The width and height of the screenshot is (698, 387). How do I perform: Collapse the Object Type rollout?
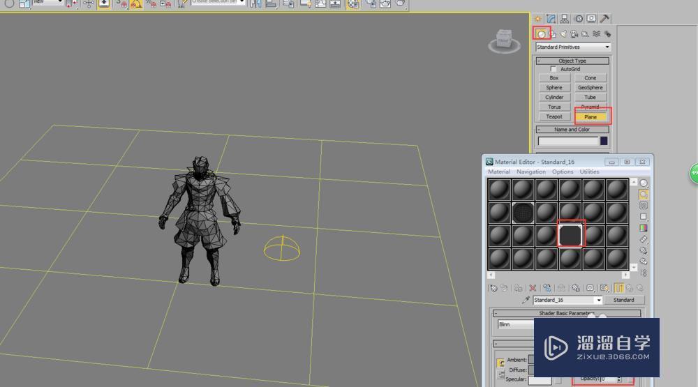(572, 61)
